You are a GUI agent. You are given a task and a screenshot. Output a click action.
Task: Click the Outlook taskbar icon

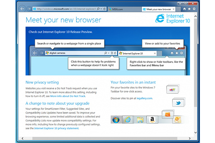pos(178,120)
